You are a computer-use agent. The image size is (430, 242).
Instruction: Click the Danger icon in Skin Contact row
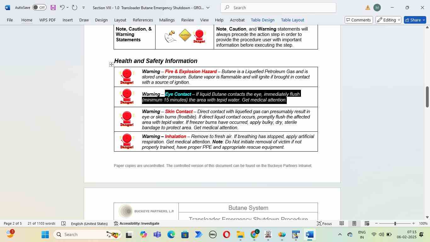click(127, 119)
